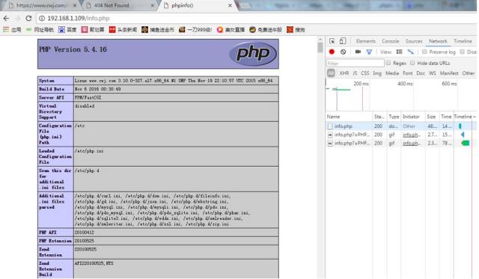This screenshot has height=279, width=479.
Task: Click the browser forward arrow
Action: coord(17,18)
